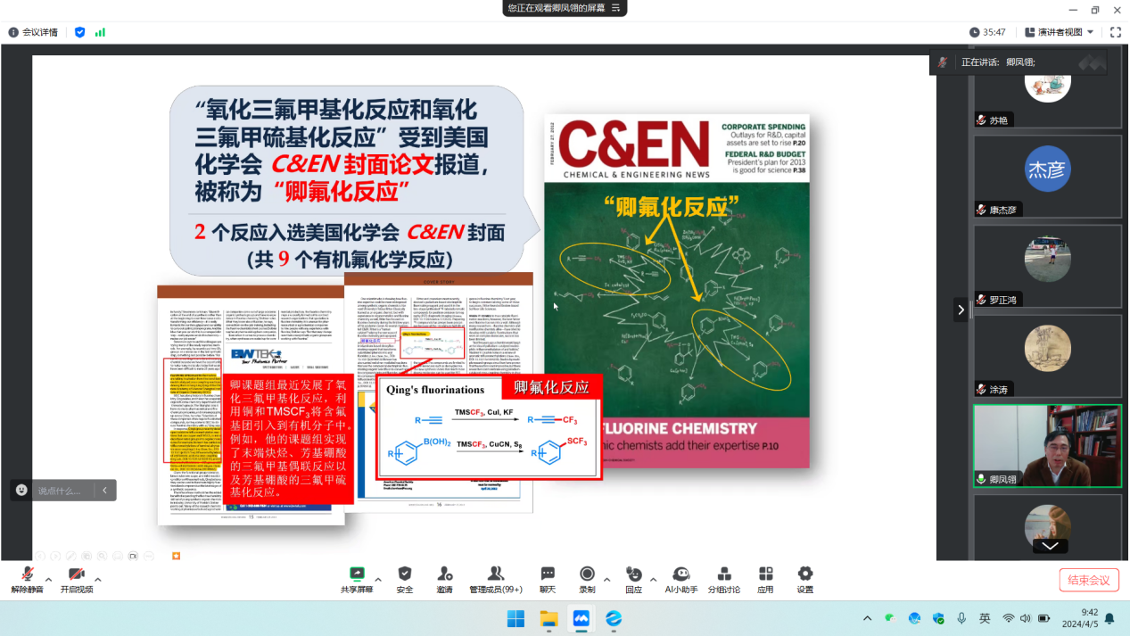Image resolution: width=1130 pixels, height=636 pixels.
Task: Open the AI小助手 assistant
Action: 680,578
